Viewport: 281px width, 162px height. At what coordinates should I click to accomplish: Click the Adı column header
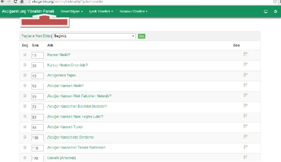pos(50,45)
